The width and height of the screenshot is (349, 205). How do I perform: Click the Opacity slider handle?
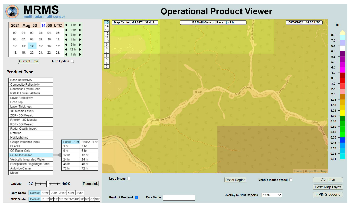47,184
